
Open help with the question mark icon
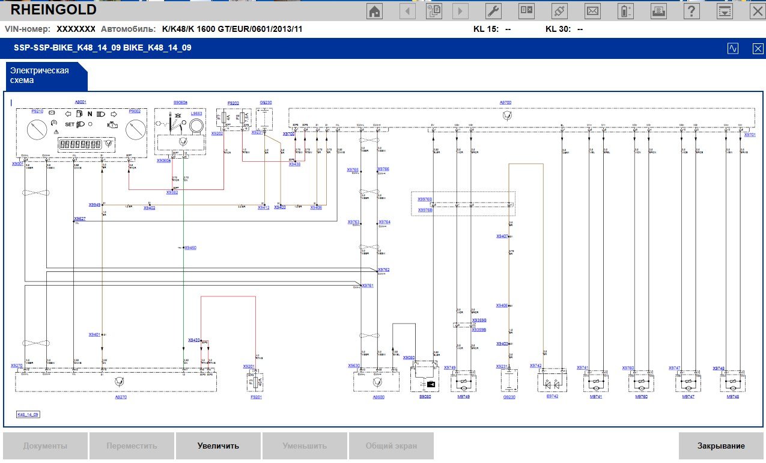point(692,11)
